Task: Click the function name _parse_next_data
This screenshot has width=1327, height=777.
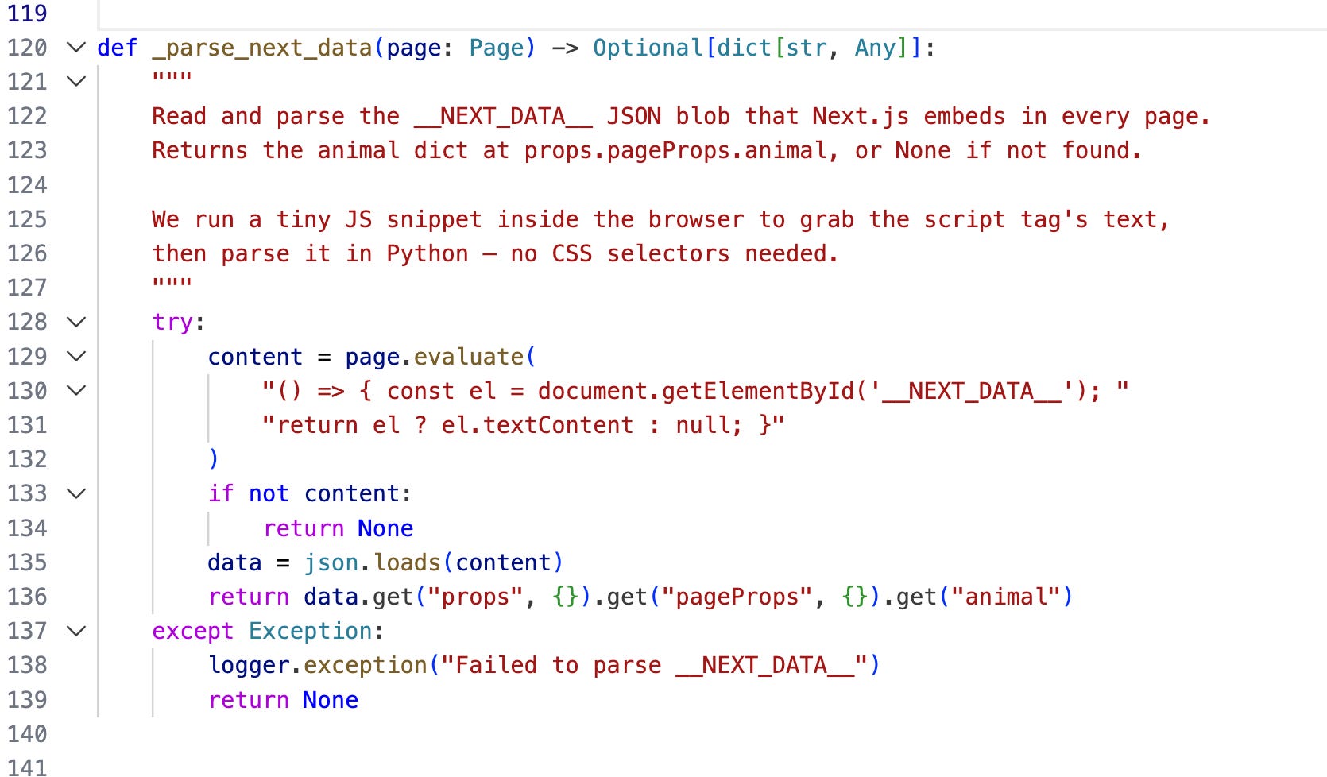Action: click(x=262, y=48)
